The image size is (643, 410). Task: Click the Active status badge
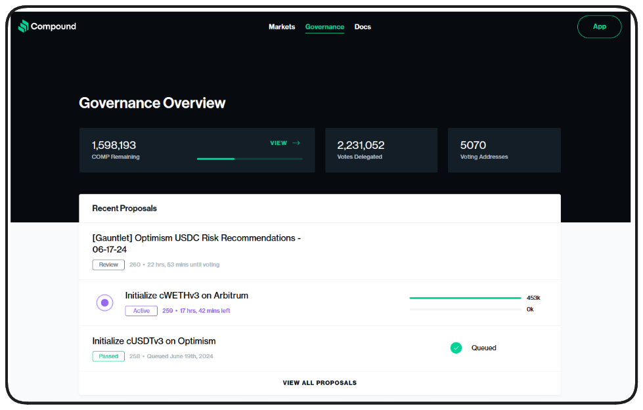[x=141, y=310]
